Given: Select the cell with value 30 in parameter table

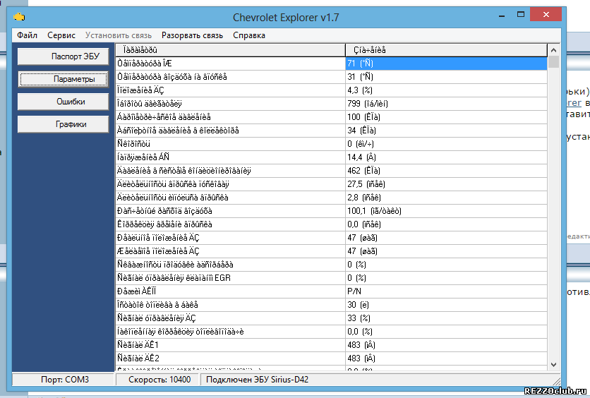Looking at the screenshot, I should click(x=446, y=305).
